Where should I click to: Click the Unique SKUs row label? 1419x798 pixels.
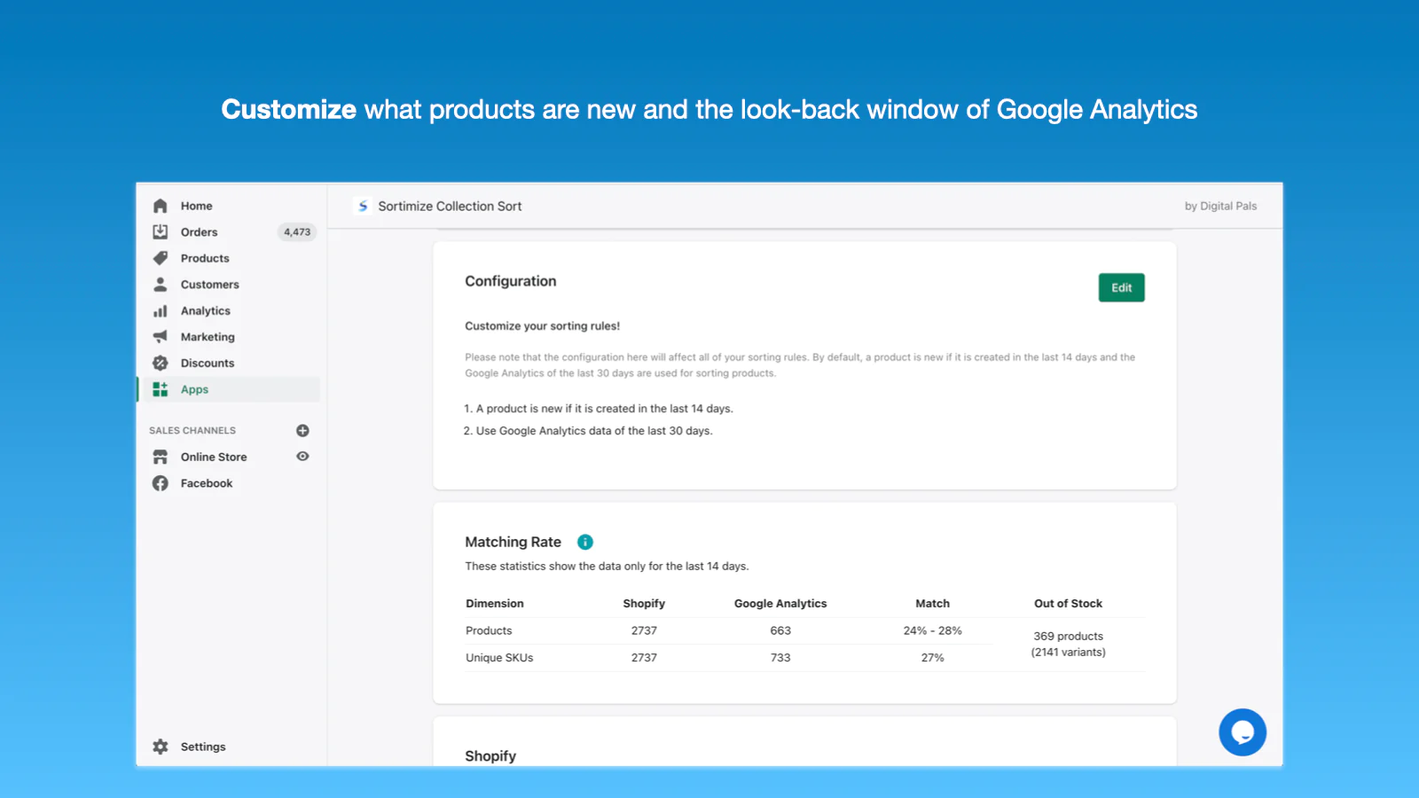(499, 658)
